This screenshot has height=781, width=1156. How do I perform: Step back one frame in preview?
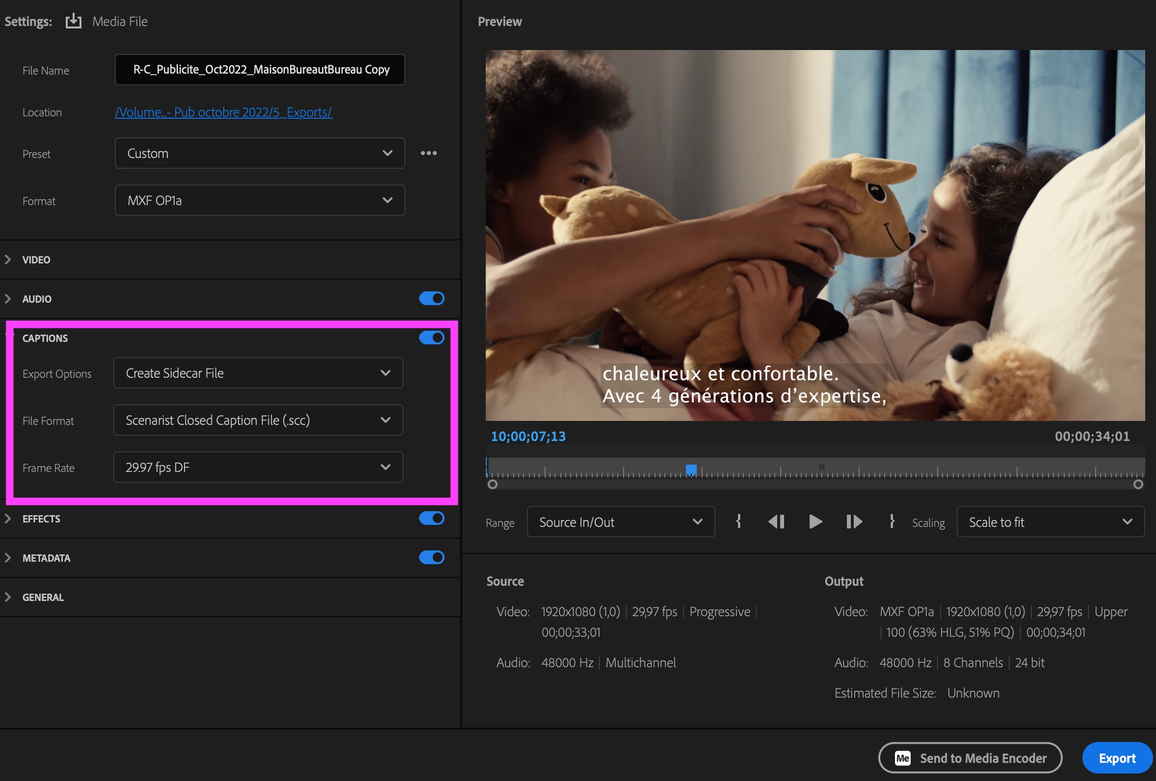pos(776,521)
